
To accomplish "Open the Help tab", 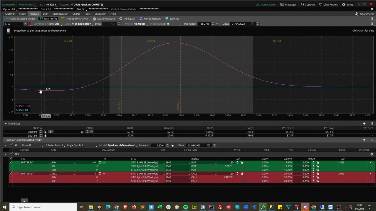I will [113, 14].
